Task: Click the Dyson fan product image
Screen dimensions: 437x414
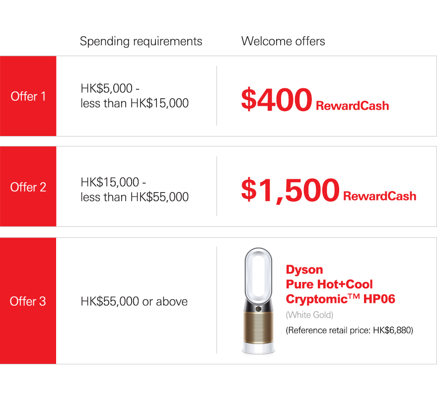Action: point(258,301)
